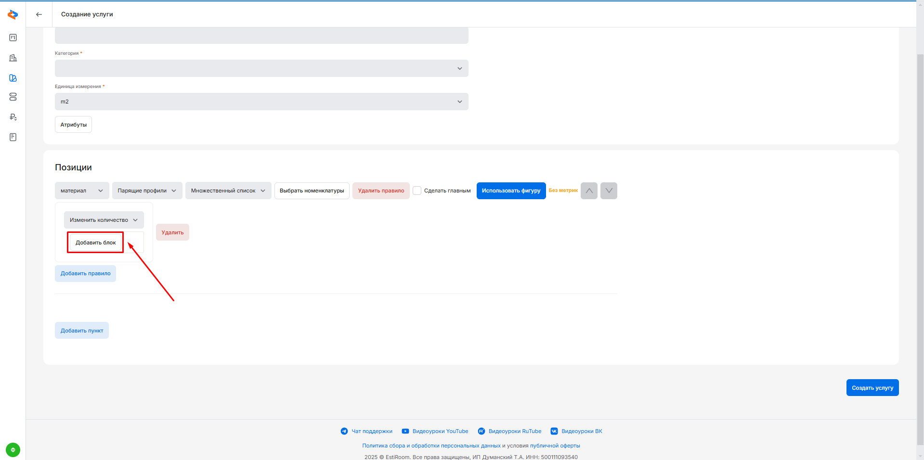Open 'Видеоуроки YouTube' footer link

coord(440,431)
